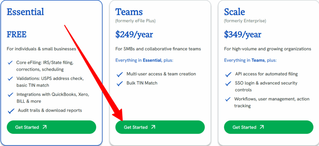Start the free Essential plan with Get Started
Screen dimensions: 319x146
(51, 127)
